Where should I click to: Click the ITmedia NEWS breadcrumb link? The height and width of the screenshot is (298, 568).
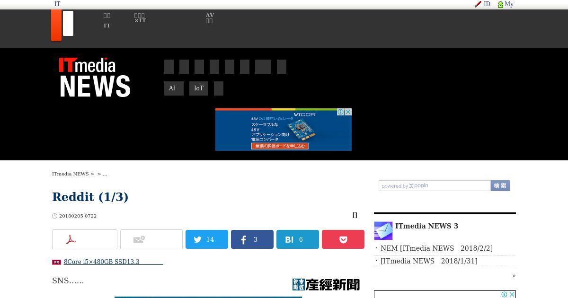tap(70, 174)
